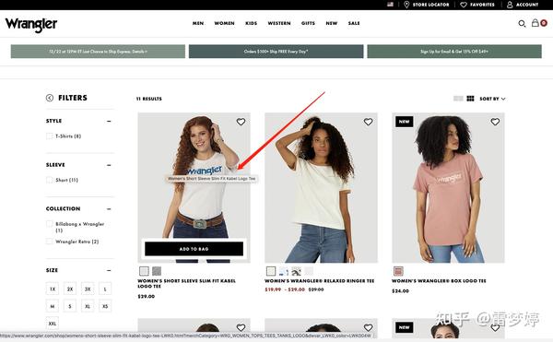Screen dimensions: 553x342
Task: Click the Store Locator text link
Action: pos(431,5)
